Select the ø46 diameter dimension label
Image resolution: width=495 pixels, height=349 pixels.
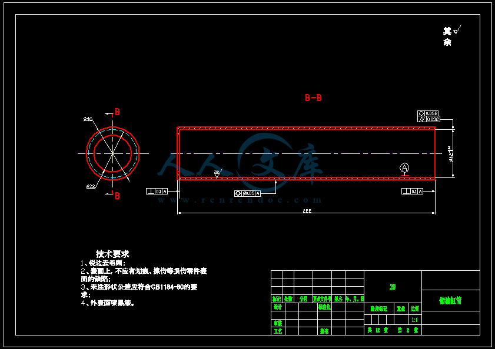88,119
